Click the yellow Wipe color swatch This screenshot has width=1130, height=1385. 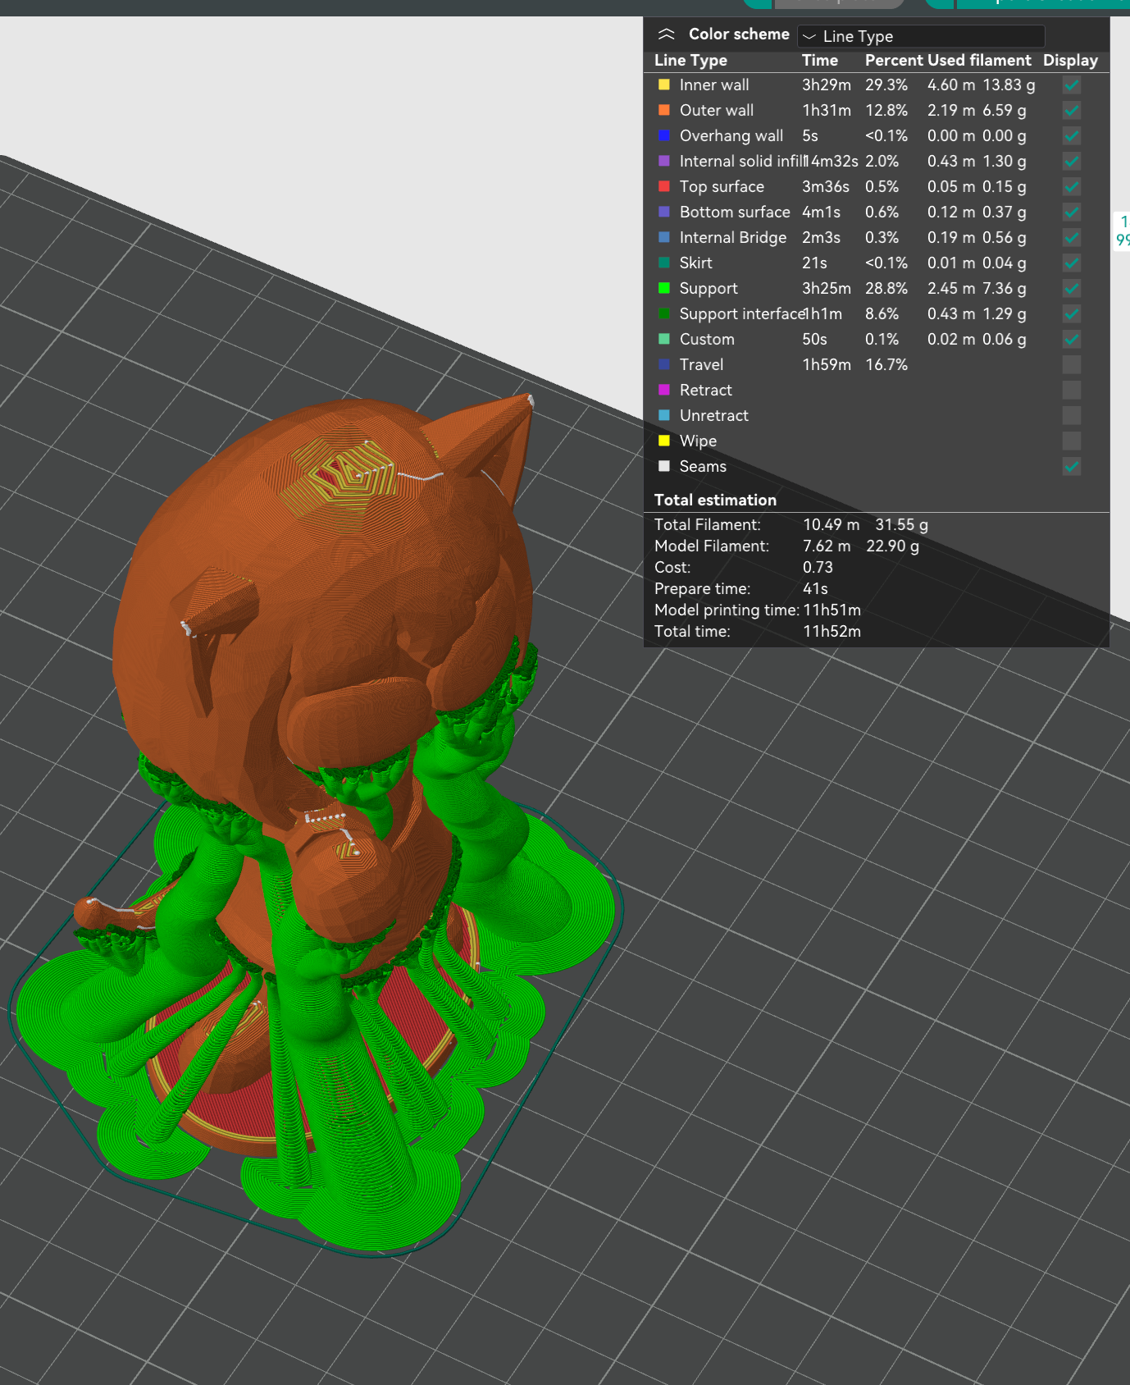[x=664, y=441]
